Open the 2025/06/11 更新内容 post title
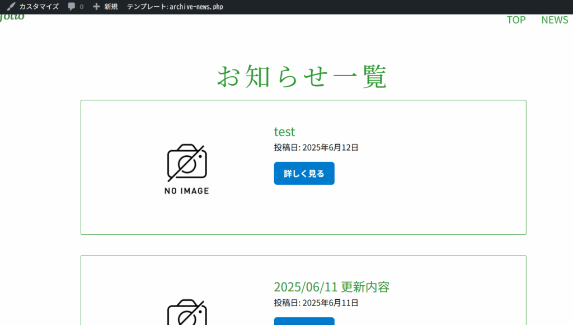 pos(331,287)
